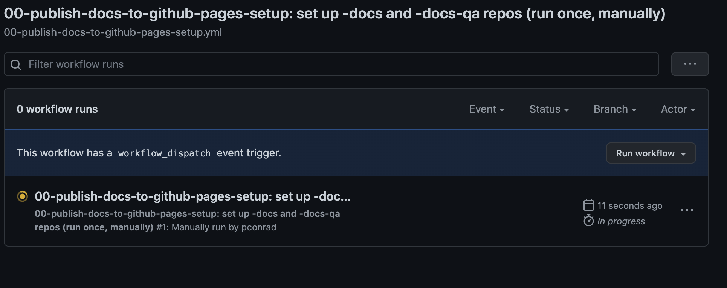Open the kebab menu for workflow run #1

point(688,210)
